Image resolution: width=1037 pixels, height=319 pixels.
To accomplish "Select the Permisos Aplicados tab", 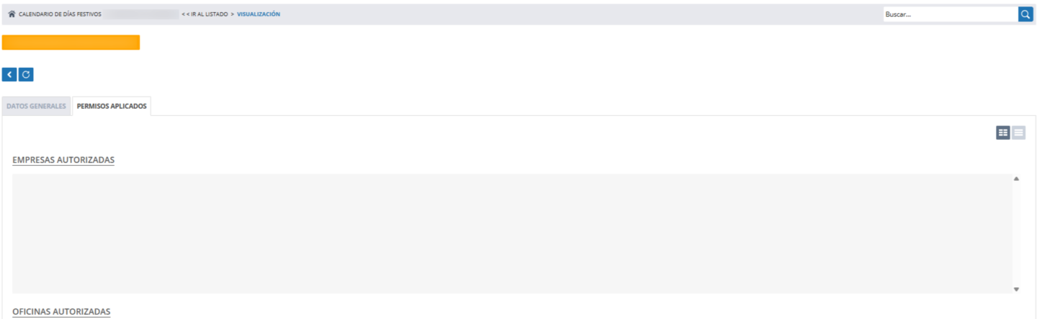I will click(x=112, y=106).
